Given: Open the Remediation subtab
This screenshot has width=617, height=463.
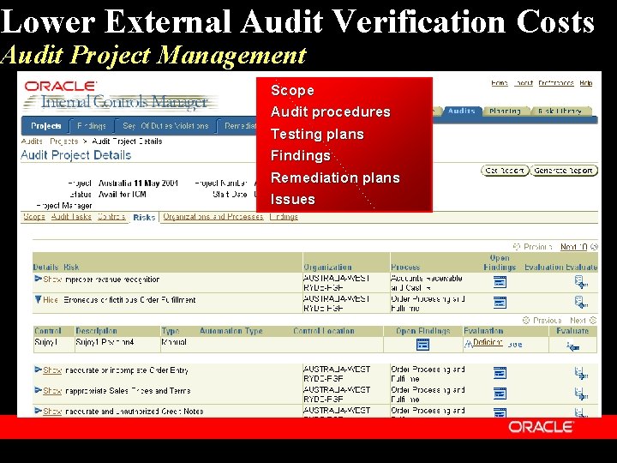Looking at the screenshot, I should coord(240,126).
